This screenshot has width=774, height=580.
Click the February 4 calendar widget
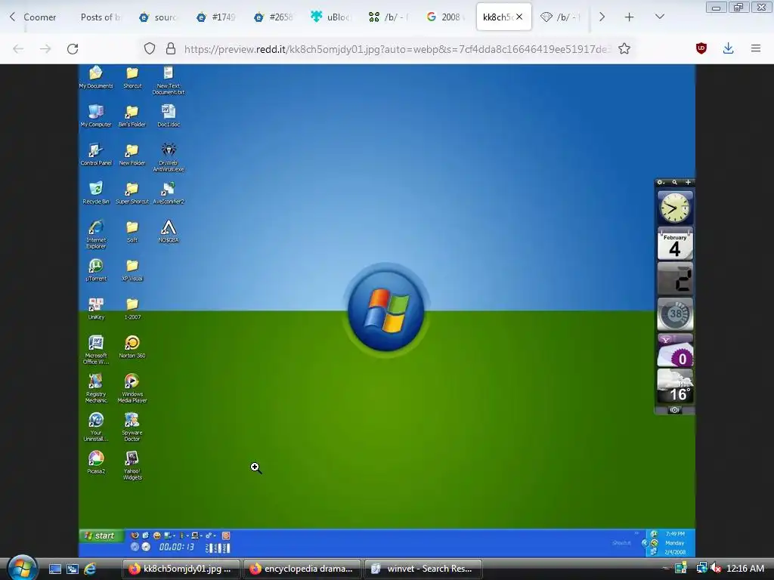coord(675,244)
